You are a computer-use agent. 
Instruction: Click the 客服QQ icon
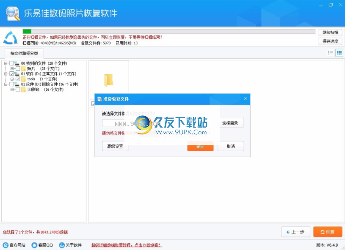(x=34, y=245)
